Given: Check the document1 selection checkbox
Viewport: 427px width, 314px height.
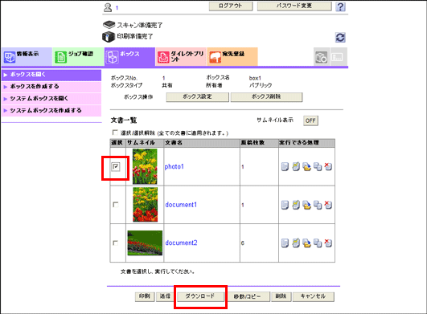Looking at the screenshot, I should click(x=116, y=205).
